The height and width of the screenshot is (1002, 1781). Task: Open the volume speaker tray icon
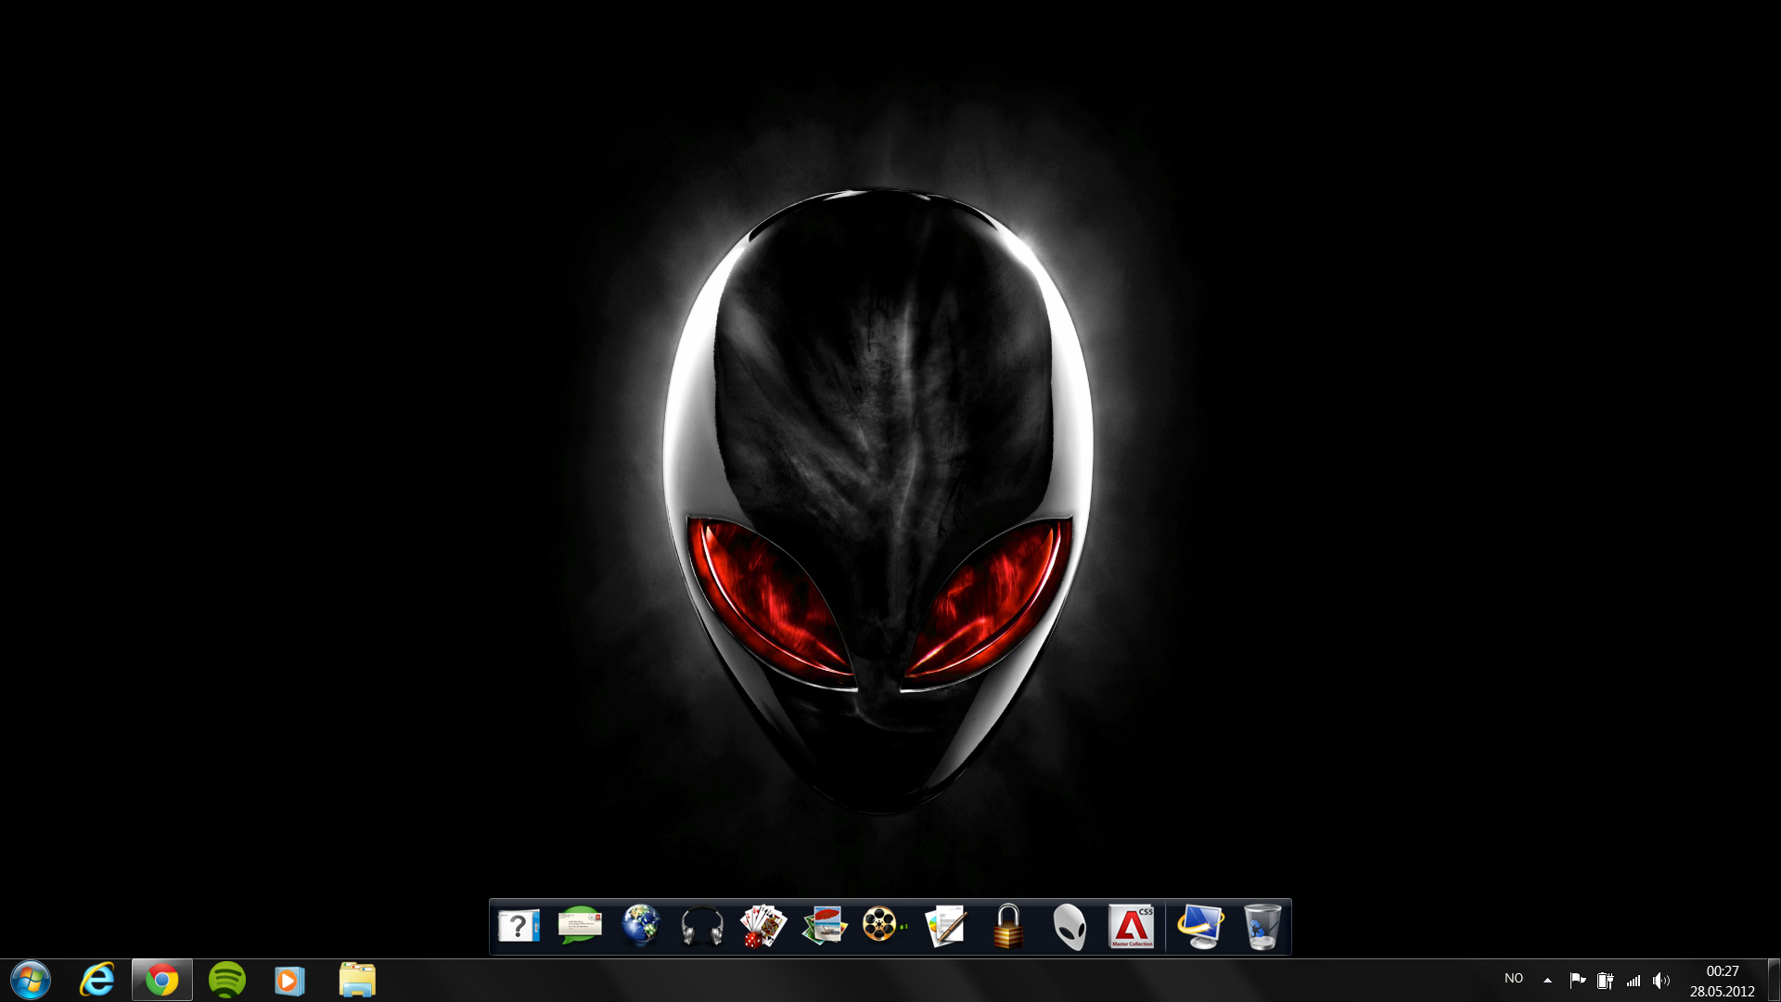pyautogui.click(x=1661, y=980)
